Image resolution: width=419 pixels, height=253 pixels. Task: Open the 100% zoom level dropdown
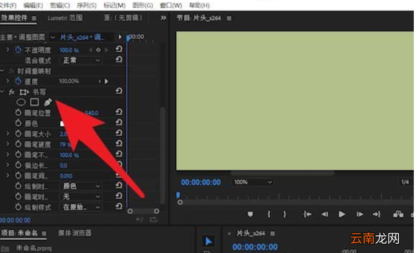[253, 182]
